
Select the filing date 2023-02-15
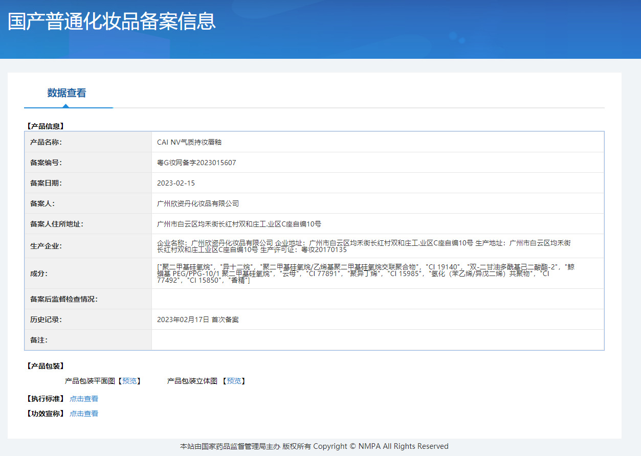point(176,183)
